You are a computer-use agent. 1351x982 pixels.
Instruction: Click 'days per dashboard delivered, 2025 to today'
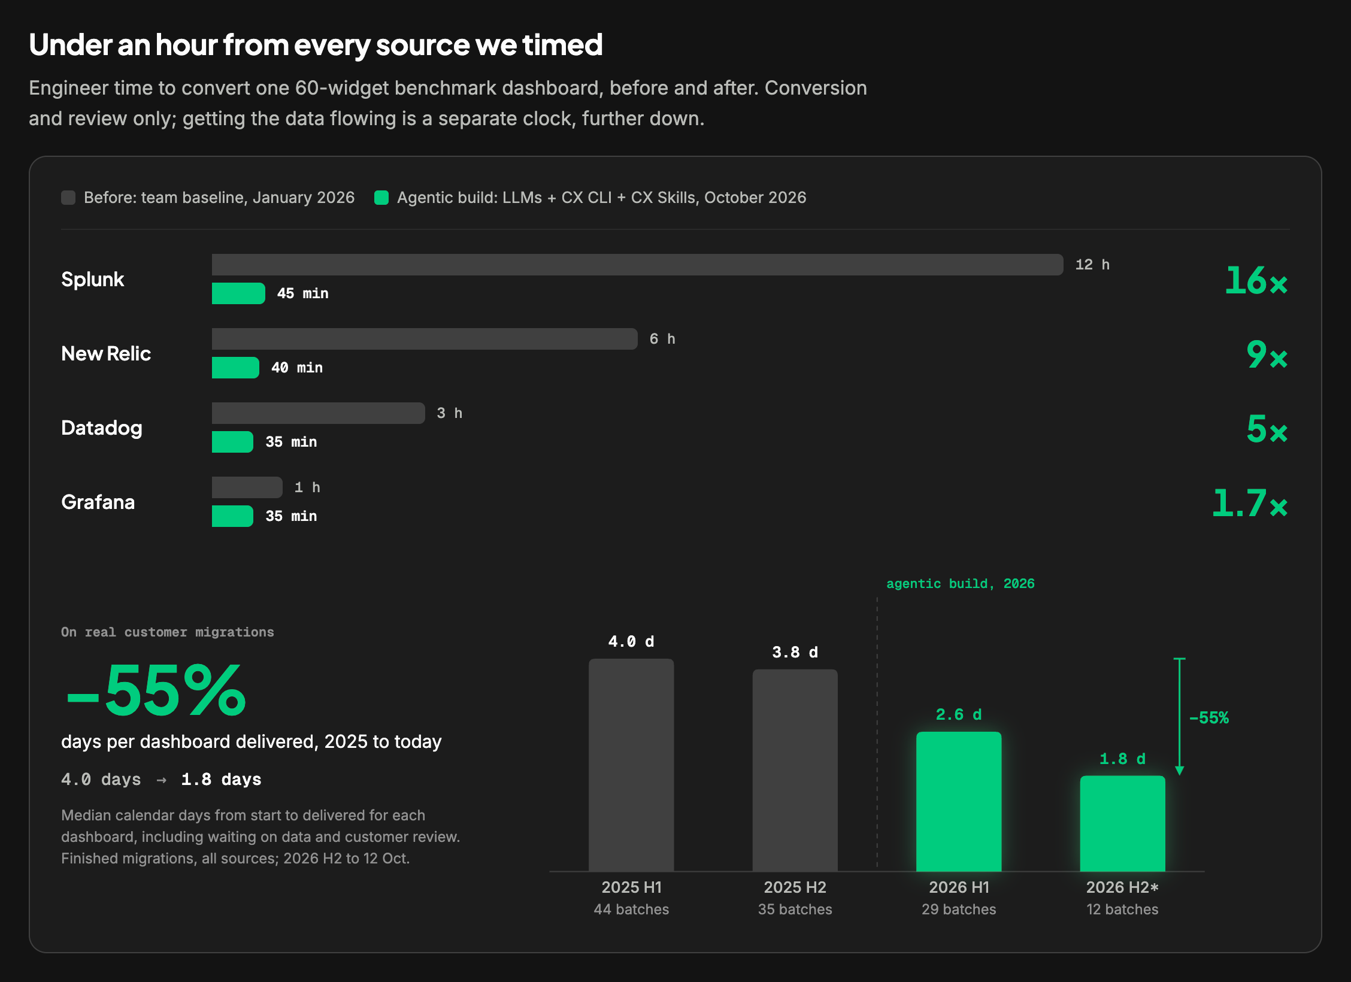[x=252, y=741]
